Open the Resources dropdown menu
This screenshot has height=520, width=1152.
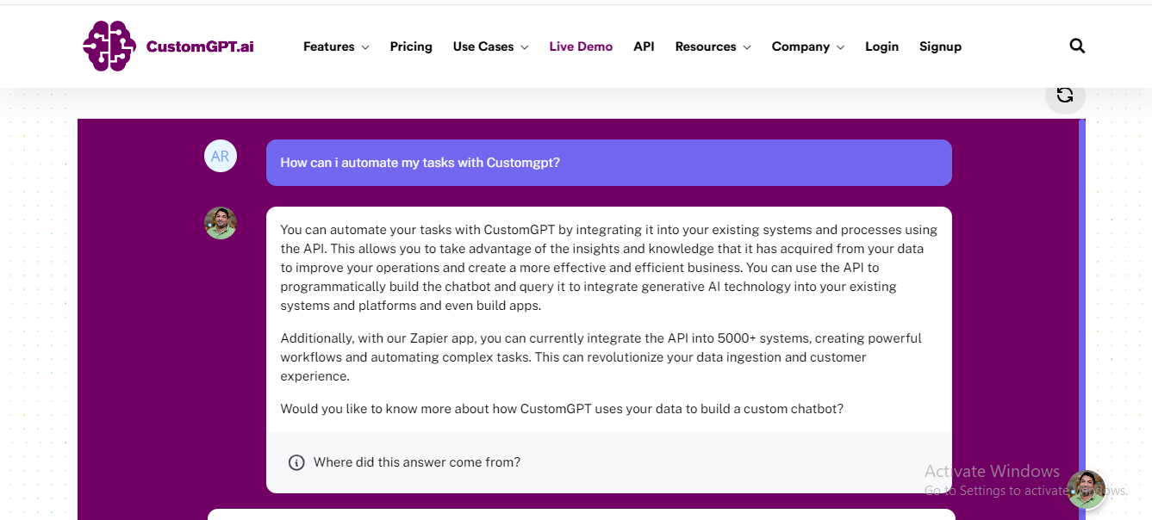click(x=713, y=46)
